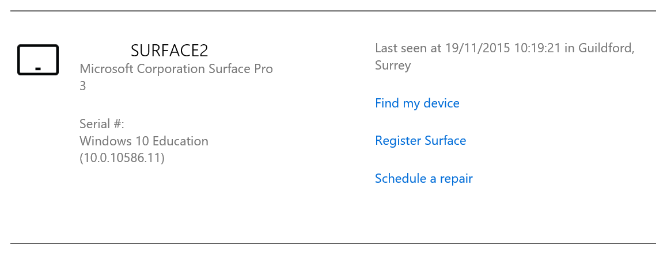Click the lone model number 3

[83, 86]
